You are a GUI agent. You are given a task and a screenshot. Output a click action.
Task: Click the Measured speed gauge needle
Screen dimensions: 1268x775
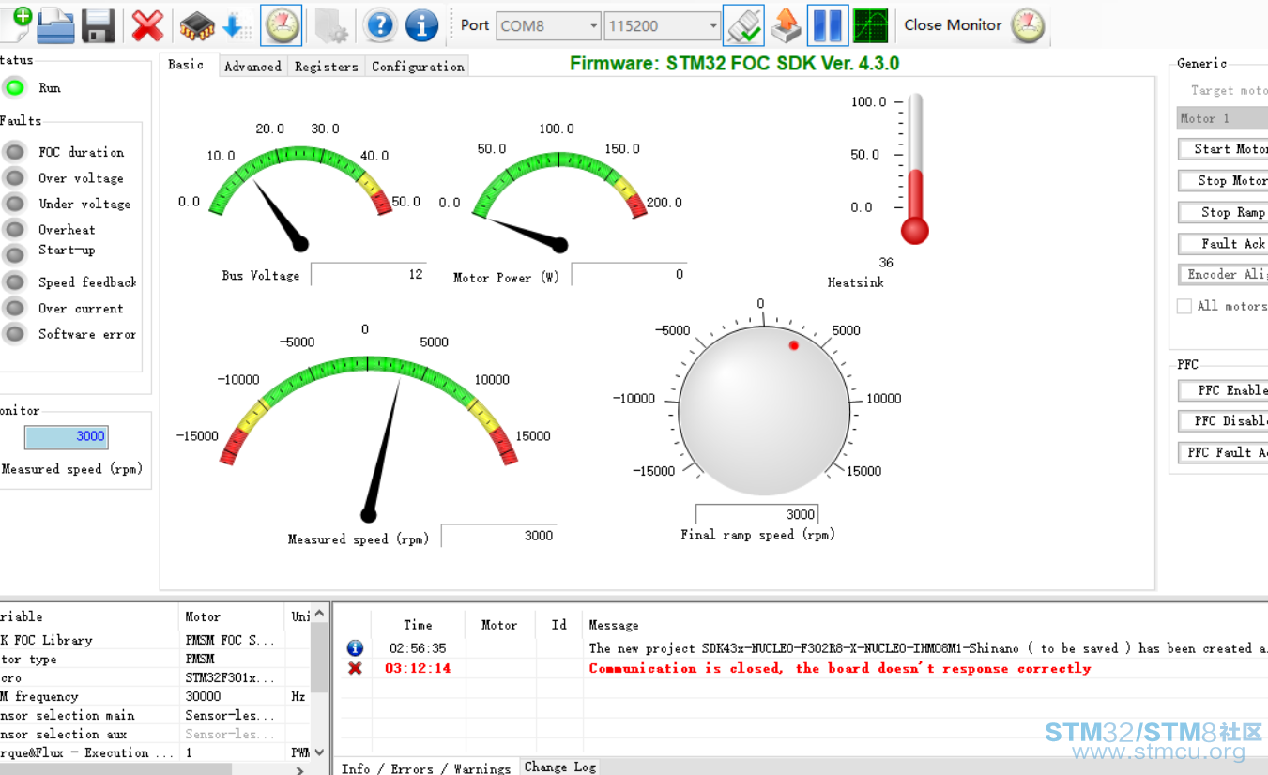click(x=385, y=448)
